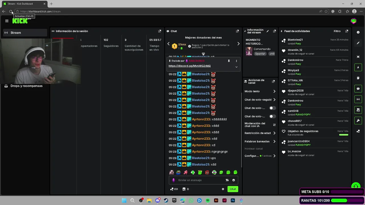Open Blastoise21 activity at 26 minutes ago
Screen dimensions: 365x205
pyautogui.click(x=315, y=42)
